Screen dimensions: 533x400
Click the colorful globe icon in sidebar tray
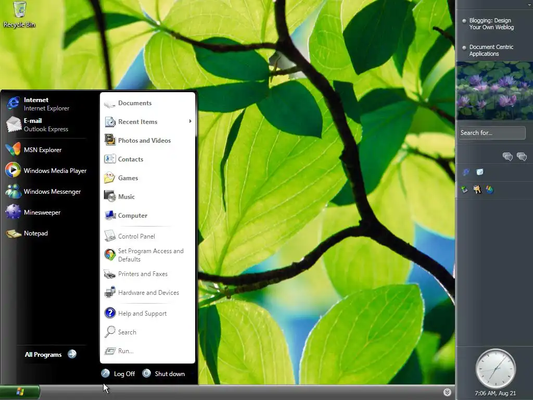pyautogui.click(x=489, y=190)
